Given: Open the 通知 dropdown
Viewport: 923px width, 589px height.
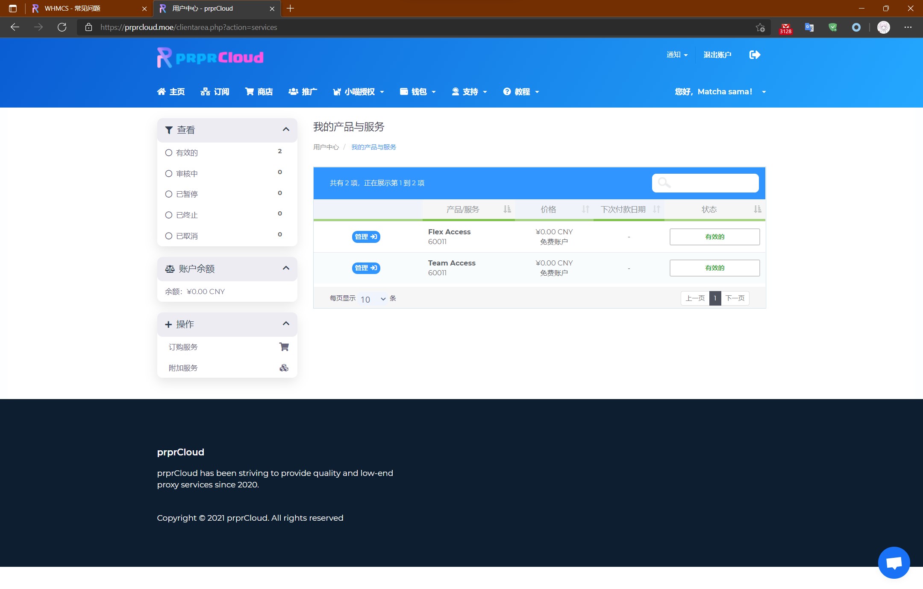Looking at the screenshot, I should pyautogui.click(x=677, y=55).
